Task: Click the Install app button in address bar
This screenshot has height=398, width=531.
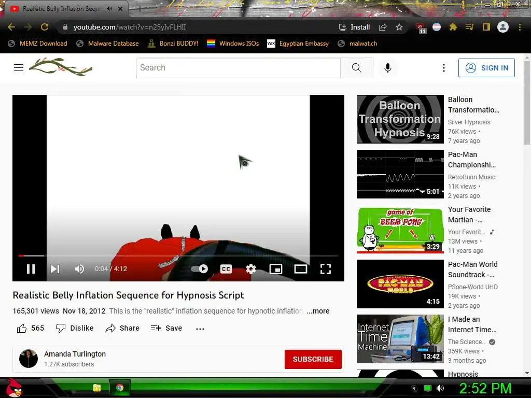Action: 355,27
